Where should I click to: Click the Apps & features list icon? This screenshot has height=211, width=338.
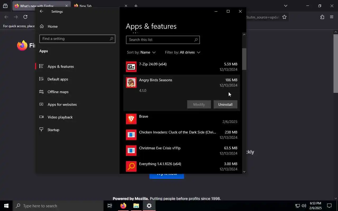click(41, 66)
